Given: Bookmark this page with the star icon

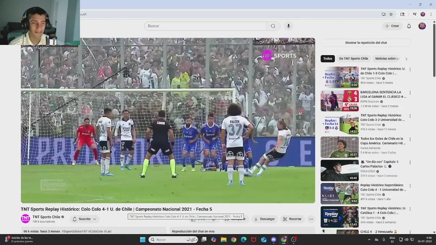Looking at the screenshot, I should point(391,14).
